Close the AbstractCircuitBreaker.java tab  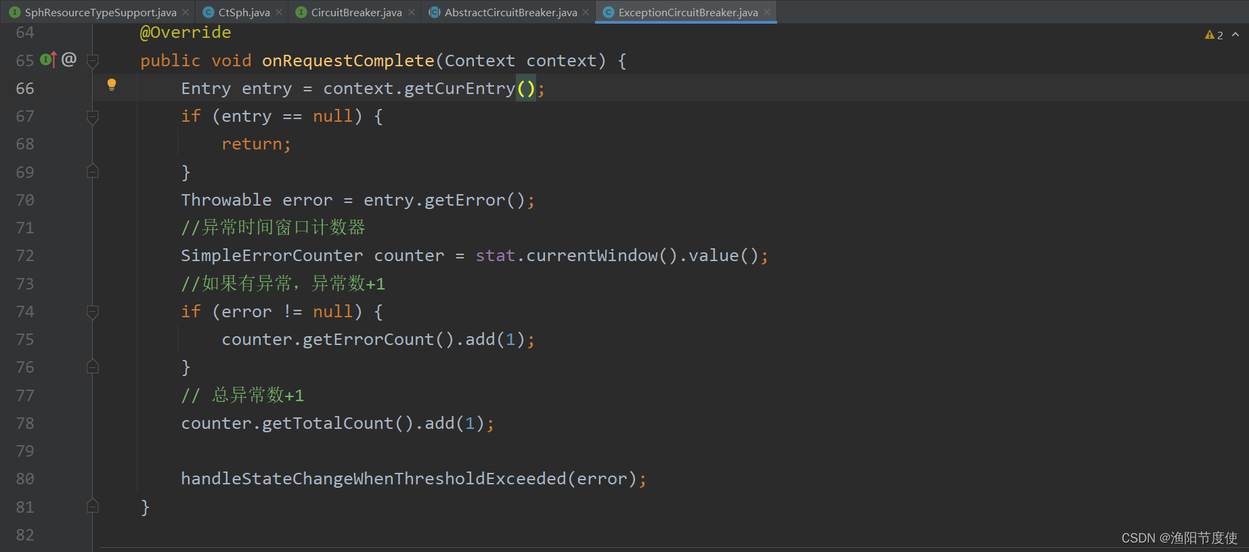click(586, 12)
